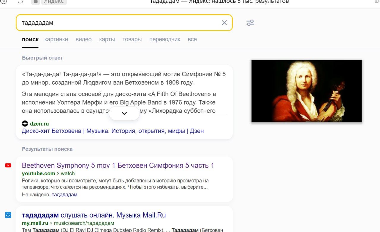The image size is (380, 232).
Task: Click the youtube.com green URL
Action: 39,173
